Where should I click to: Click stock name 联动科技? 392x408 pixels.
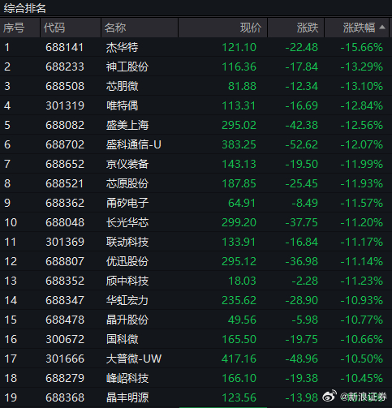[x=127, y=242]
